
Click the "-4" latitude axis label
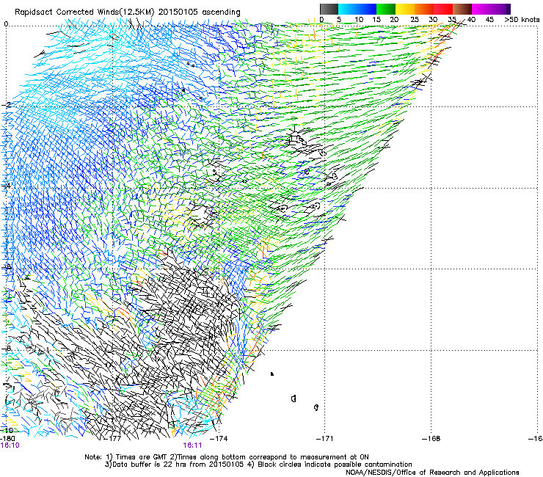click(x=6, y=186)
